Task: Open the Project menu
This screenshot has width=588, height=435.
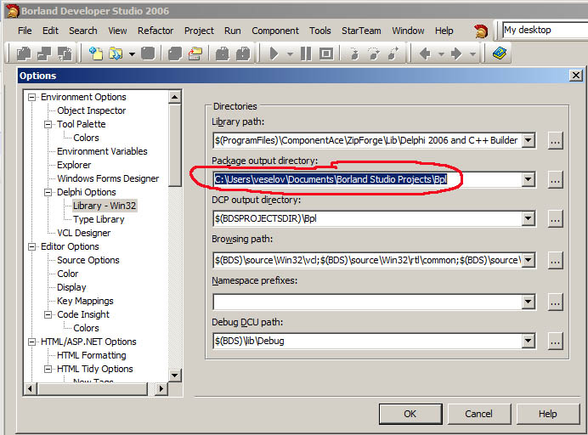Action: click(199, 31)
